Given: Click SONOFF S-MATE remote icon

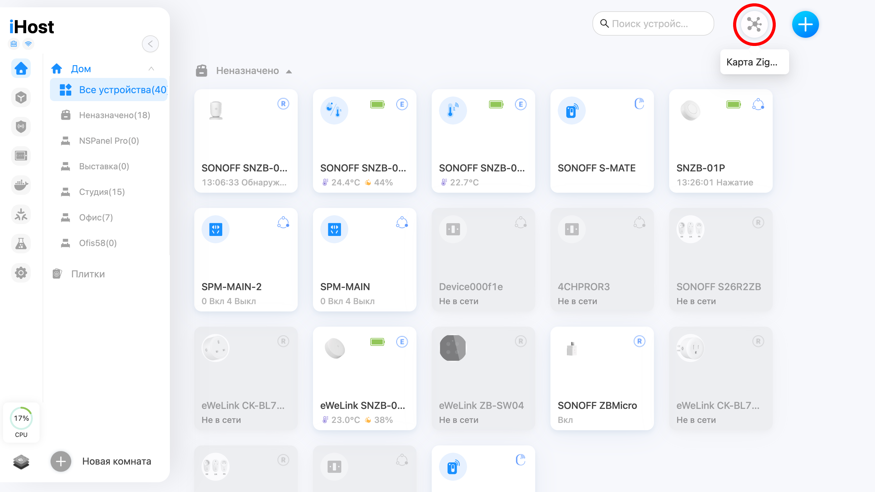Looking at the screenshot, I should 572,111.
